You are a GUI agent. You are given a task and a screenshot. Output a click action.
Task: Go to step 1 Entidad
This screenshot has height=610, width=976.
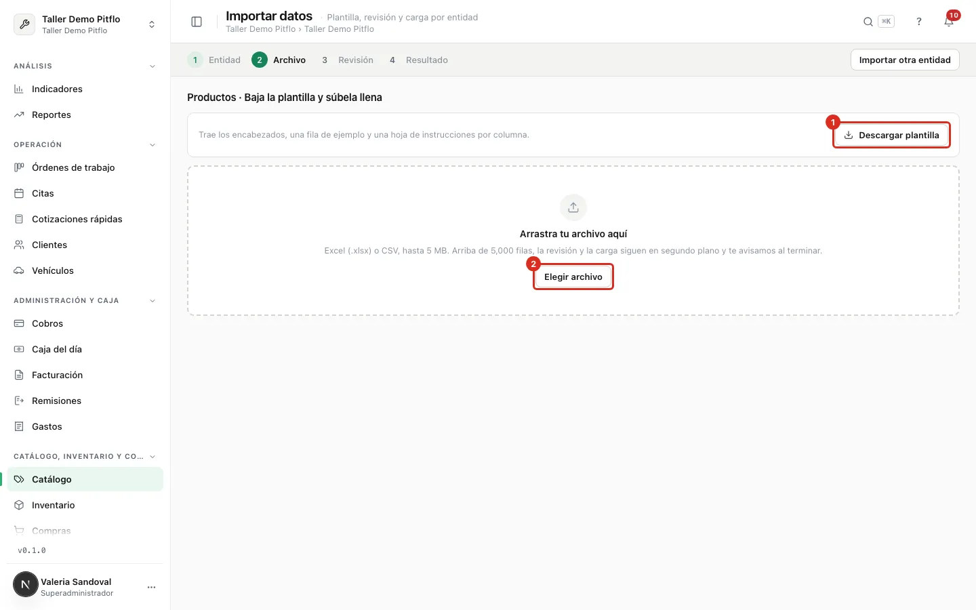pyautogui.click(x=214, y=60)
